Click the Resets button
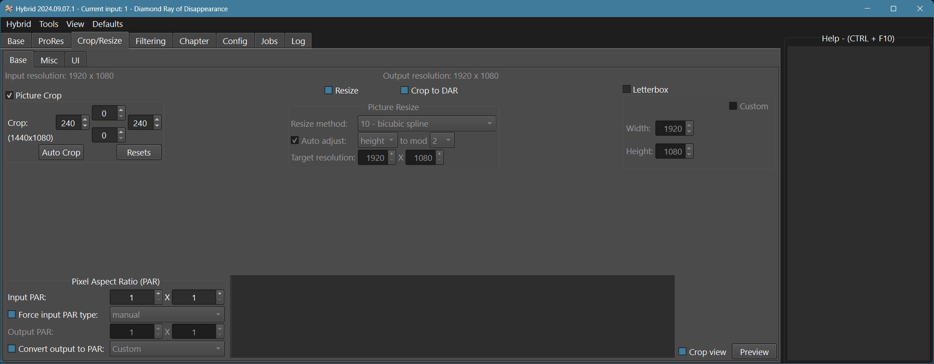Viewport: 934px width, 364px height. tap(139, 152)
